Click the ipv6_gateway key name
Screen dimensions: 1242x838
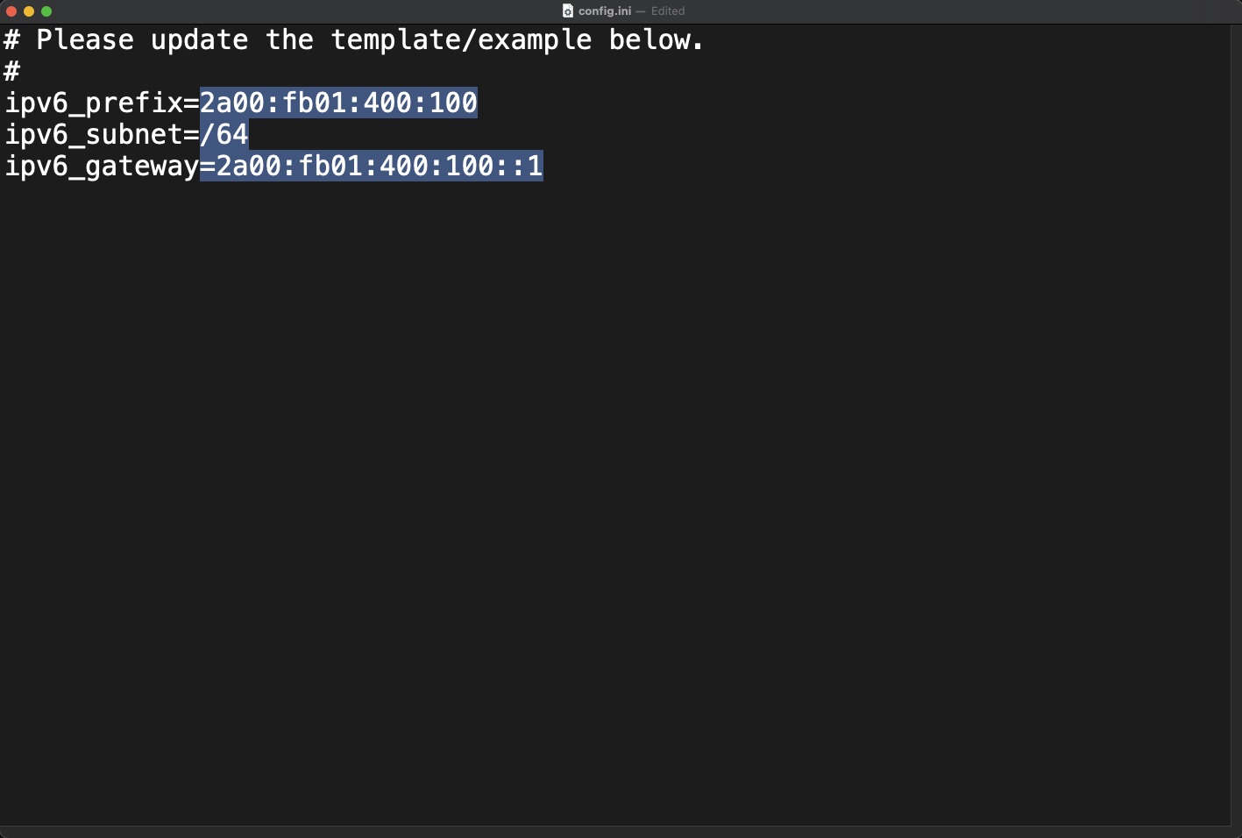pyautogui.click(x=102, y=167)
